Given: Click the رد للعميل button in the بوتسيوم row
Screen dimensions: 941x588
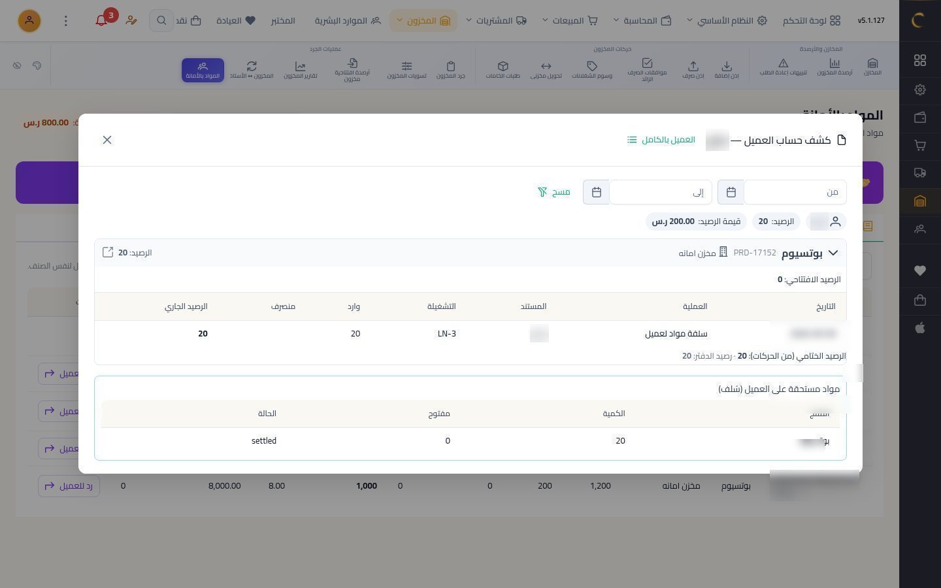Looking at the screenshot, I should (69, 486).
